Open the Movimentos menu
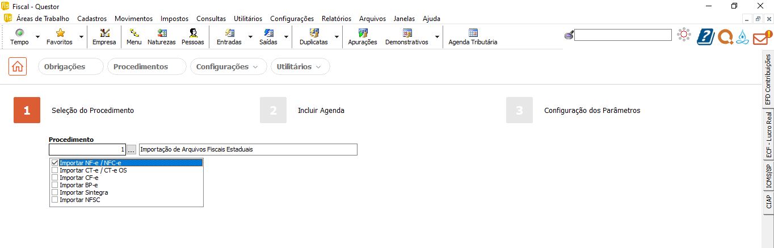 (x=133, y=18)
